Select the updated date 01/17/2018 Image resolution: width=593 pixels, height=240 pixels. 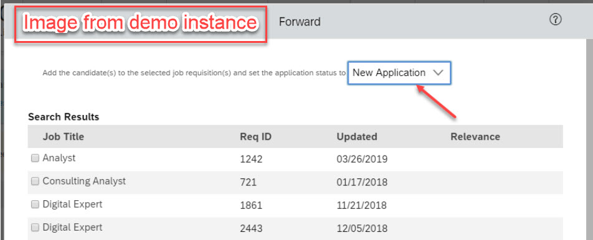(x=362, y=182)
